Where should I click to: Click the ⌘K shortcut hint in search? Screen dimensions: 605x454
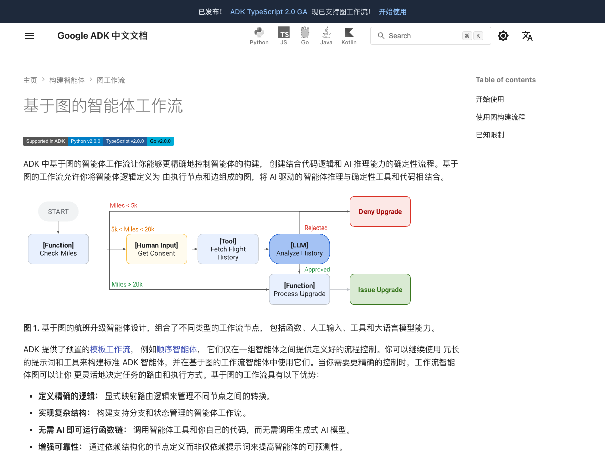point(472,36)
